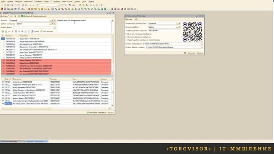Clear Основной шаблон field with its X icon
This screenshot has height=154, width=274.
179,27
